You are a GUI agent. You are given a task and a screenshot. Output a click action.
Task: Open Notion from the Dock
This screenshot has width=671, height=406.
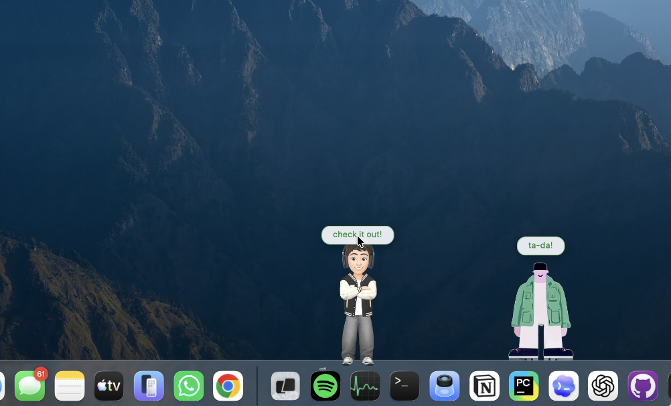[x=484, y=386]
